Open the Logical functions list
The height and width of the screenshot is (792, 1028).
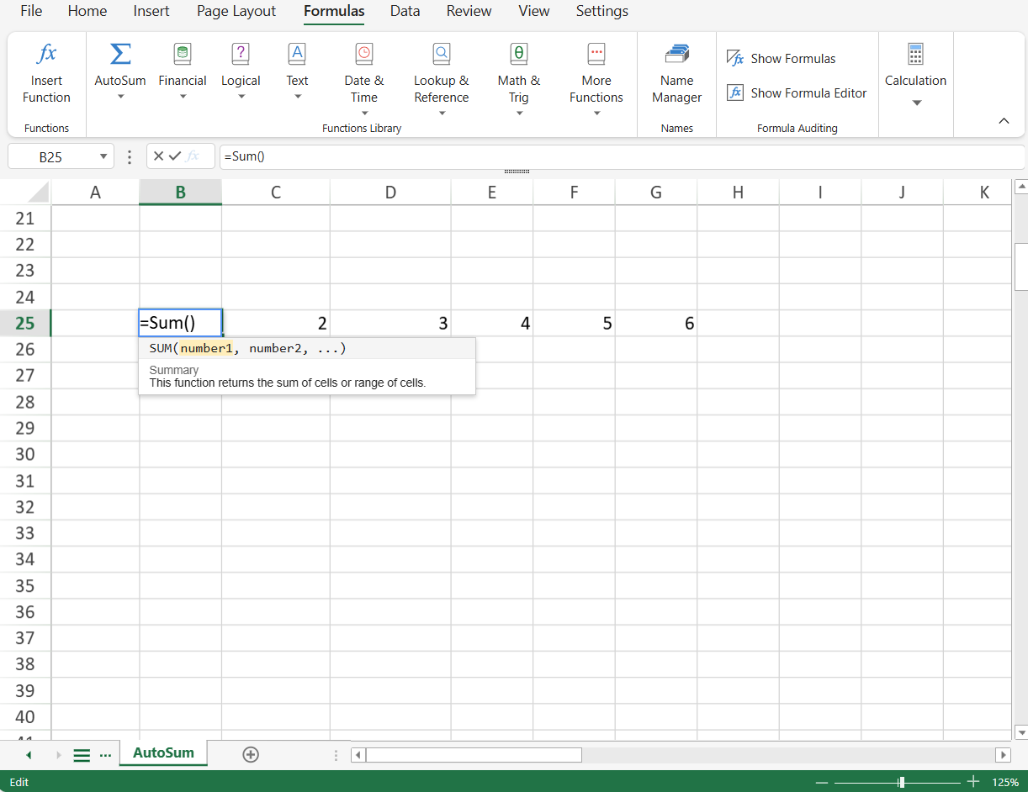coord(241,75)
